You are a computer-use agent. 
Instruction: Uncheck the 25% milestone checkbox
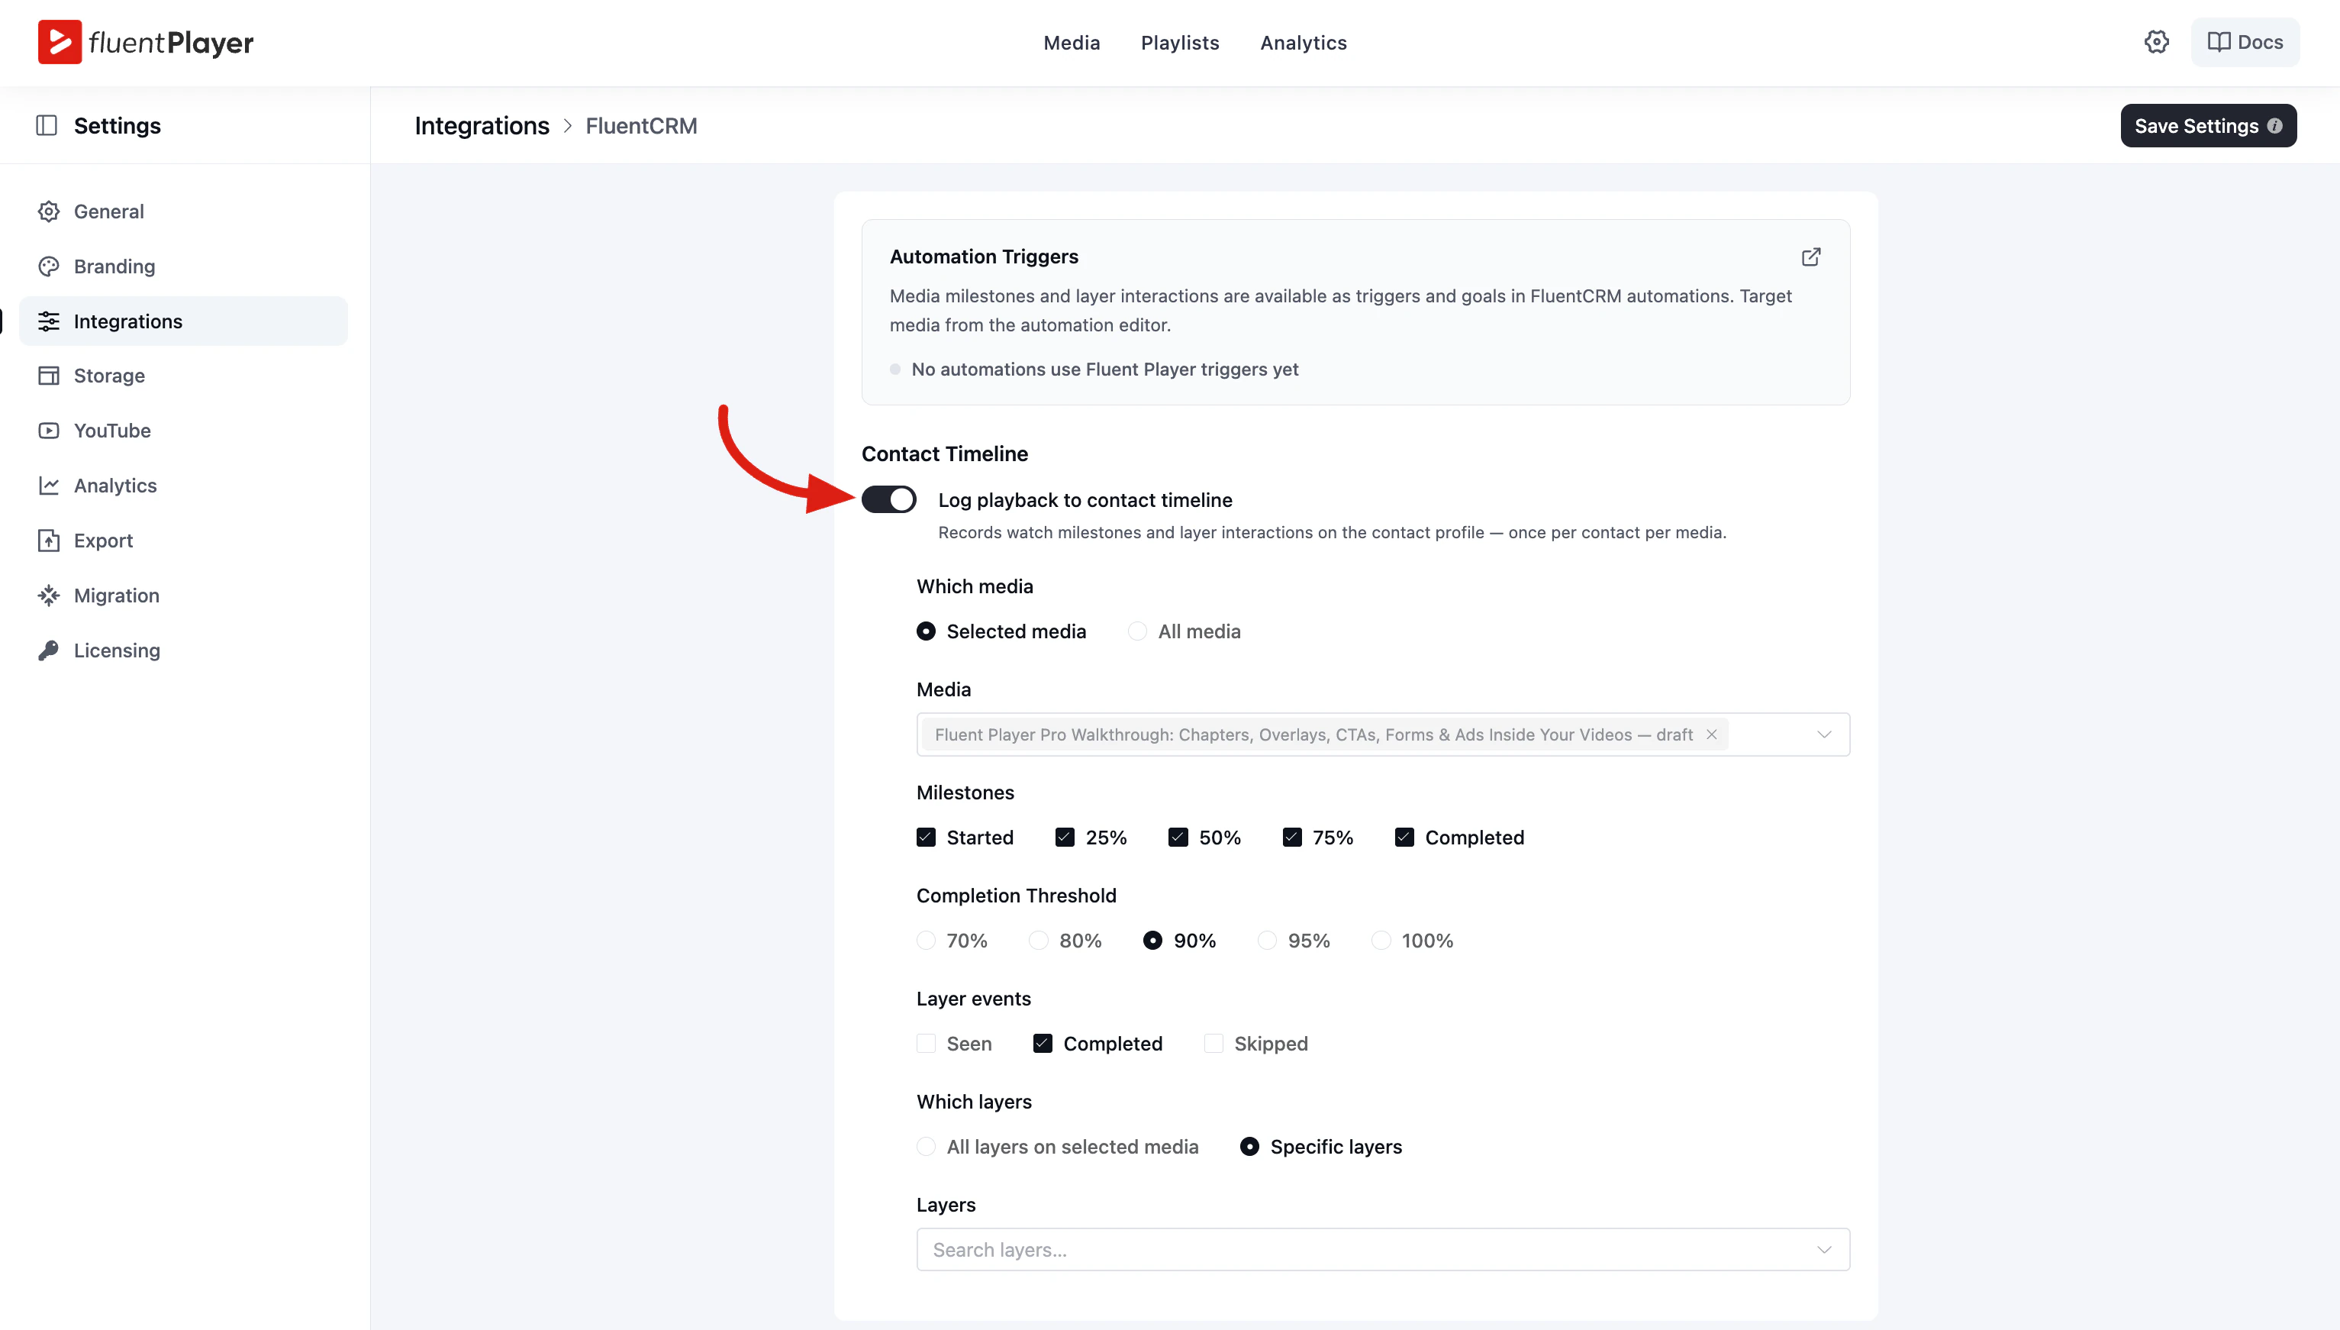[x=1065, y=837]
